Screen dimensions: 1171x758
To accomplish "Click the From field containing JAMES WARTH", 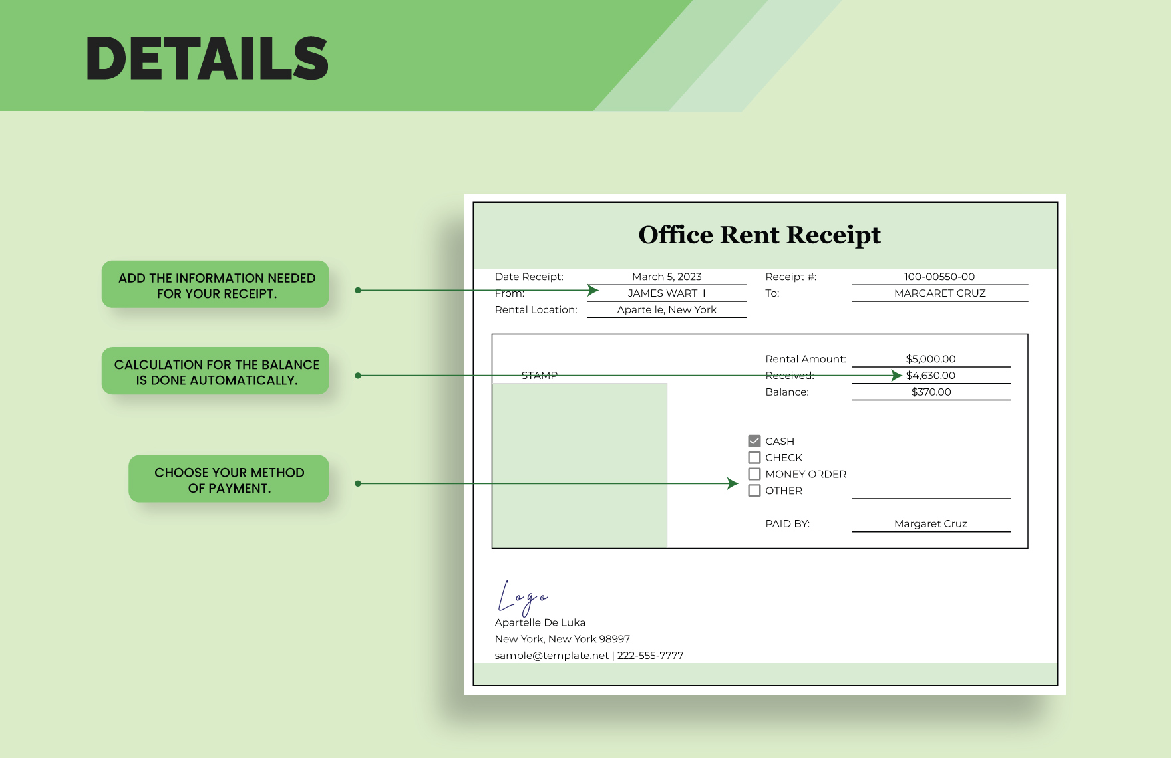I will 666,293.
